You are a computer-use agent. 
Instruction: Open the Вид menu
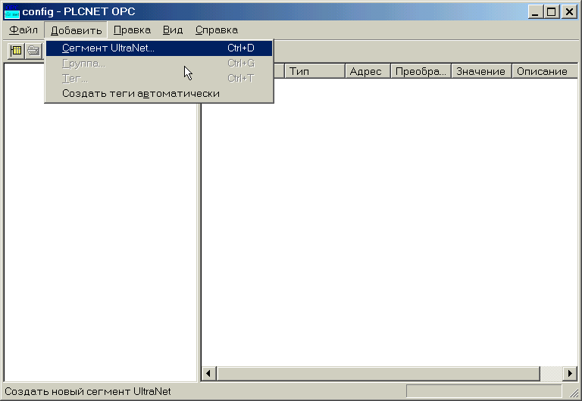(x=173, y=30)
